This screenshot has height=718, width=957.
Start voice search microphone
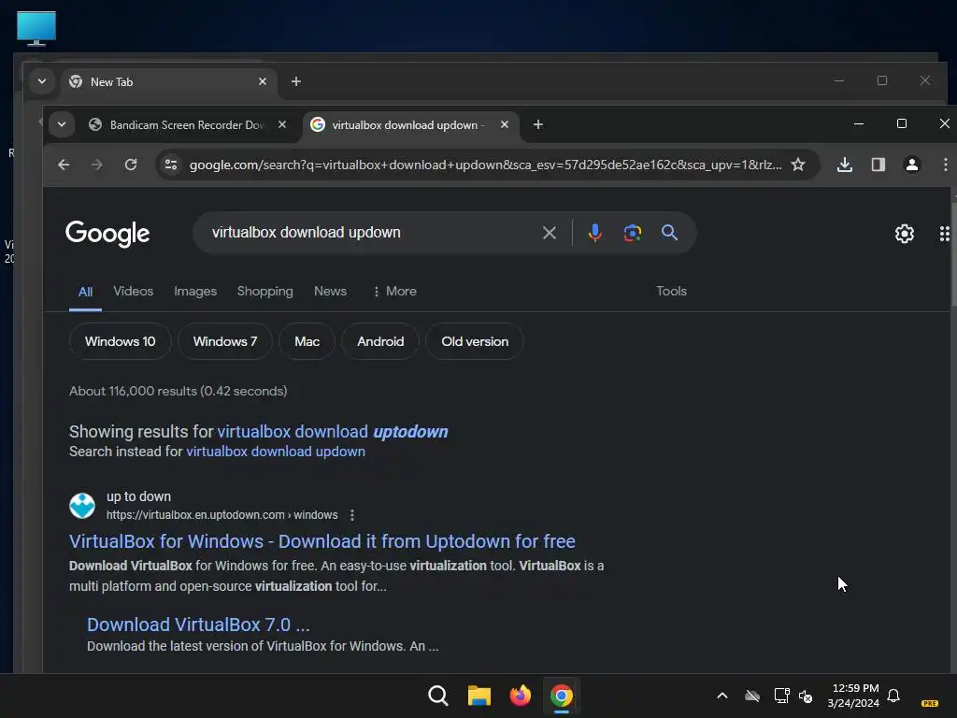point(595,233)
